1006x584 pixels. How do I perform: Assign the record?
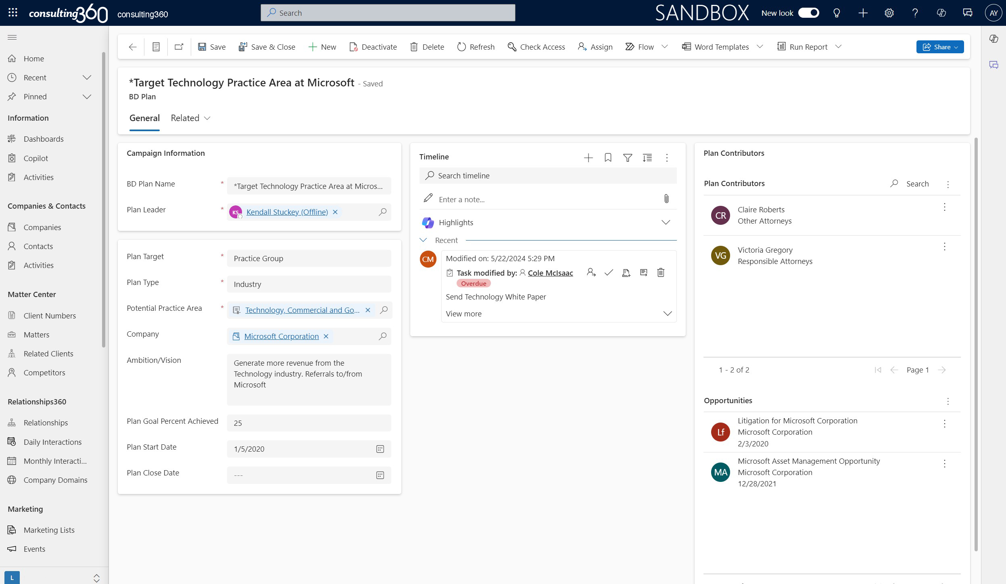click(x=595, y=47)
